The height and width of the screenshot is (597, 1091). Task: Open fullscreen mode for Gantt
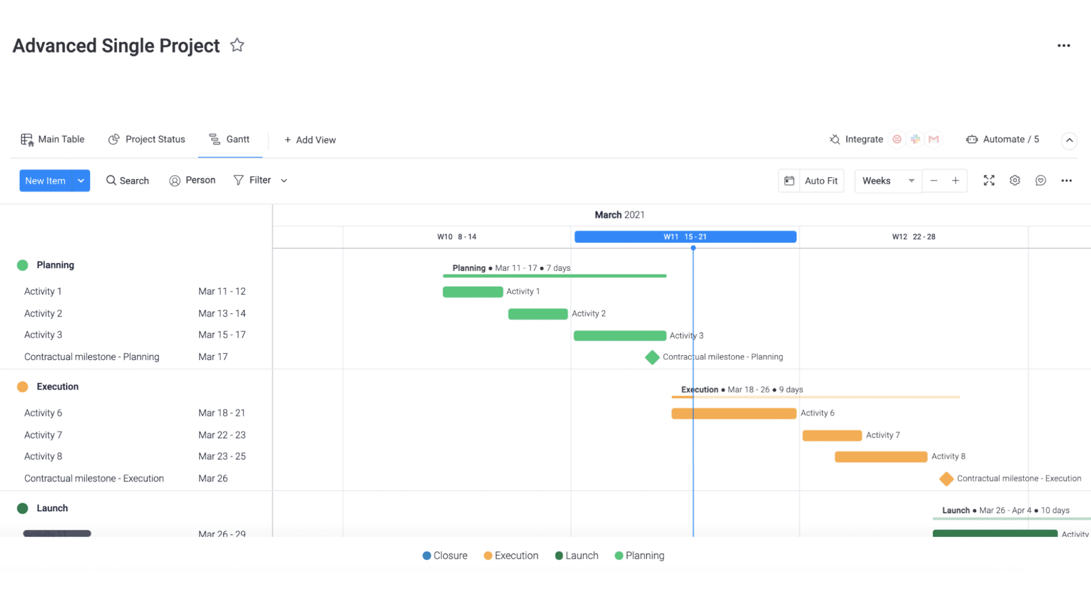tap(989, 181)
